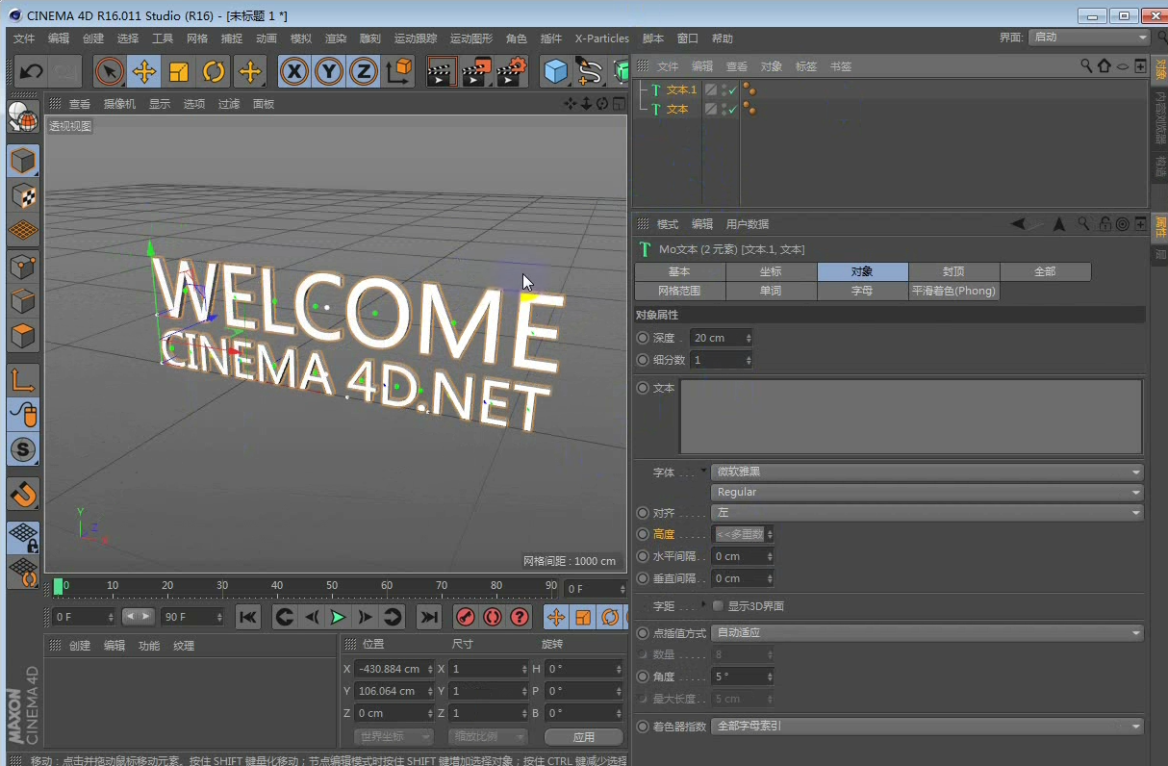
Task: Toggle 深度 animation radio dot
Action: point(643,338)
